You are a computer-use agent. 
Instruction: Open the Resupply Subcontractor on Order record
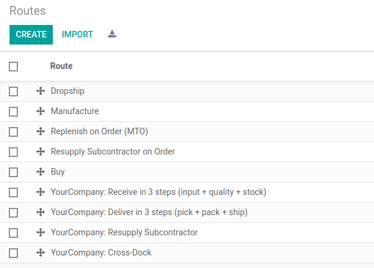coord(113,152)
